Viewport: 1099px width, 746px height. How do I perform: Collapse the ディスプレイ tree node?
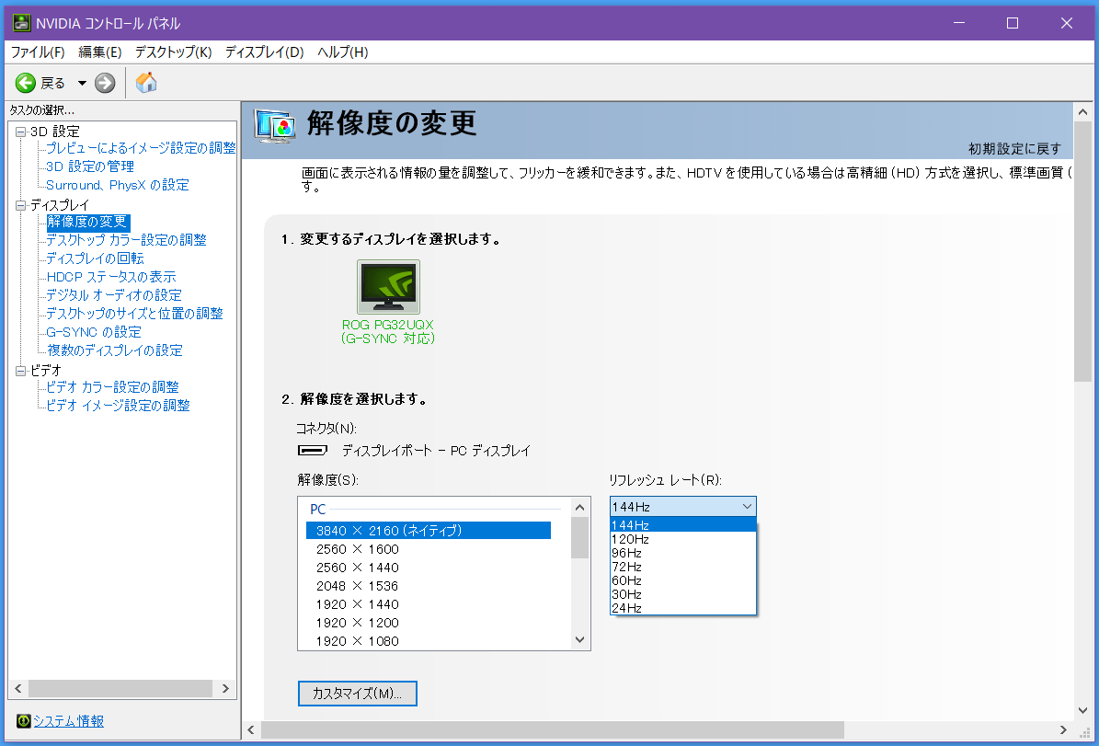pyautogui.click(x=20, y=205)
